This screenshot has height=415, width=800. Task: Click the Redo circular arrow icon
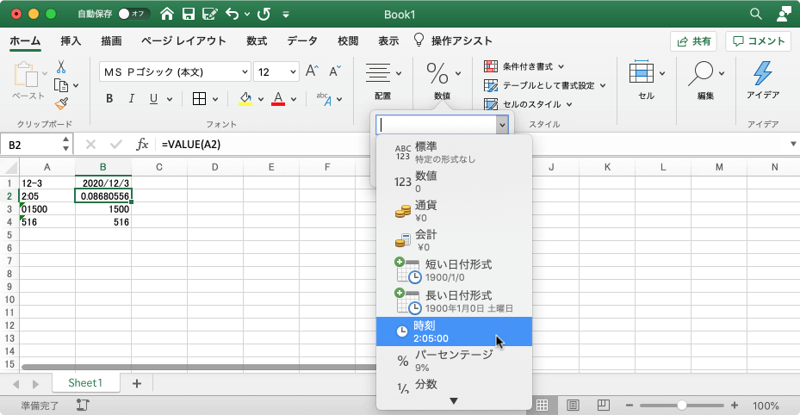[264, 14]
